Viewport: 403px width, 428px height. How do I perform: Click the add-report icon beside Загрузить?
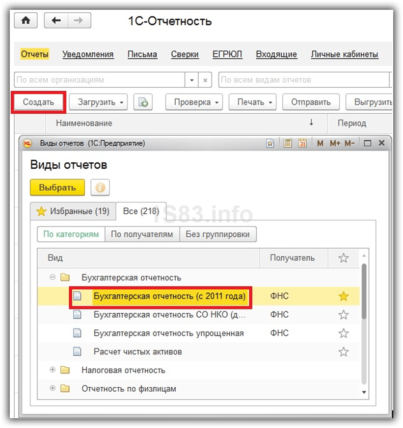[x=143, y=102]
